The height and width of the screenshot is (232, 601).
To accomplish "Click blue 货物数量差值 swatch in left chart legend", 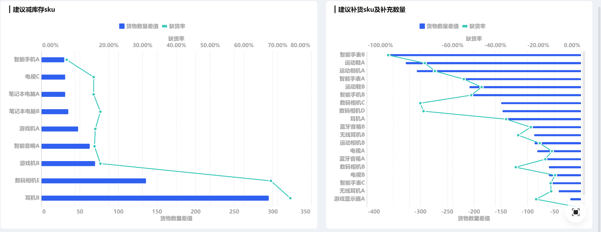I will tap(122, 26).
